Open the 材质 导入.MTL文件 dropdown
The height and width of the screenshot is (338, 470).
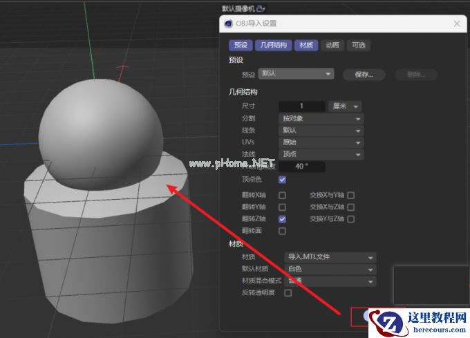click(330, 257)
